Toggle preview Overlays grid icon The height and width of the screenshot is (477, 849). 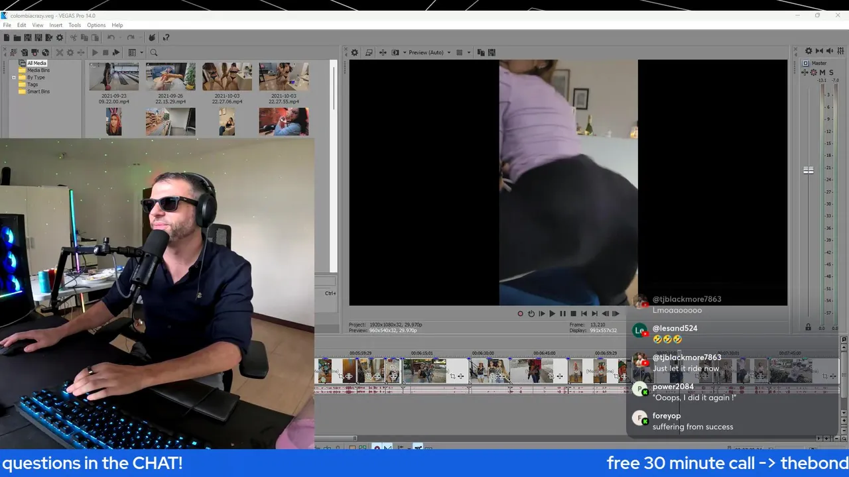click(x=459, y=52)
